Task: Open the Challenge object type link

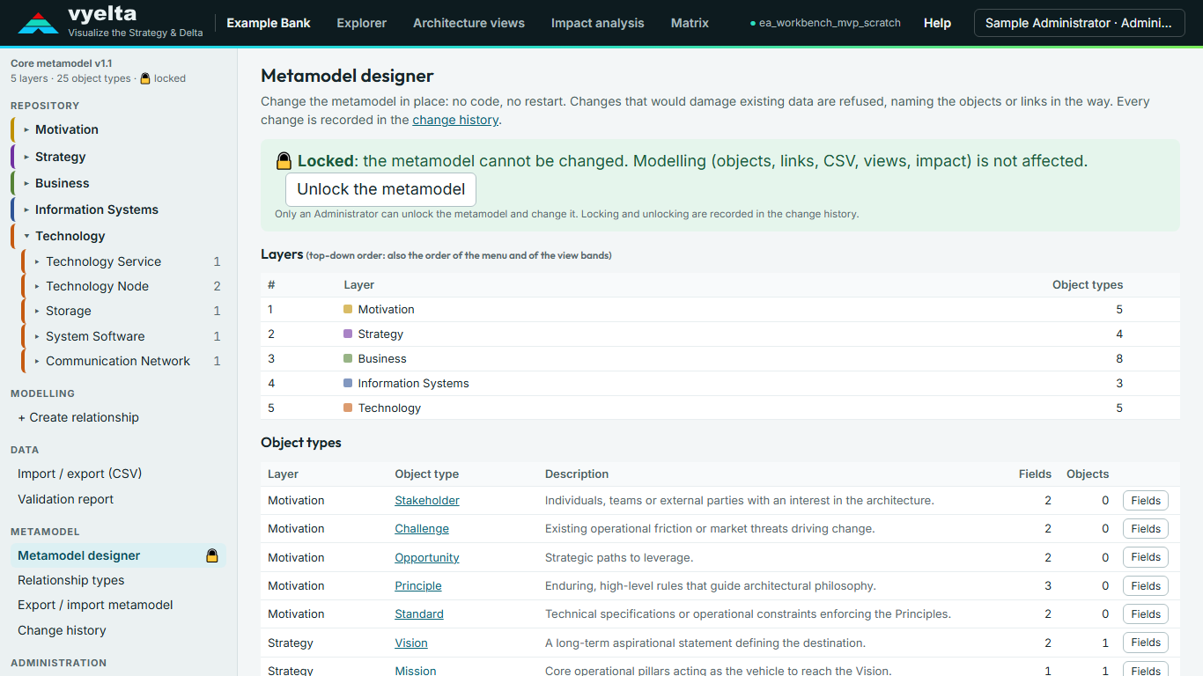Action: click(422, 528)
